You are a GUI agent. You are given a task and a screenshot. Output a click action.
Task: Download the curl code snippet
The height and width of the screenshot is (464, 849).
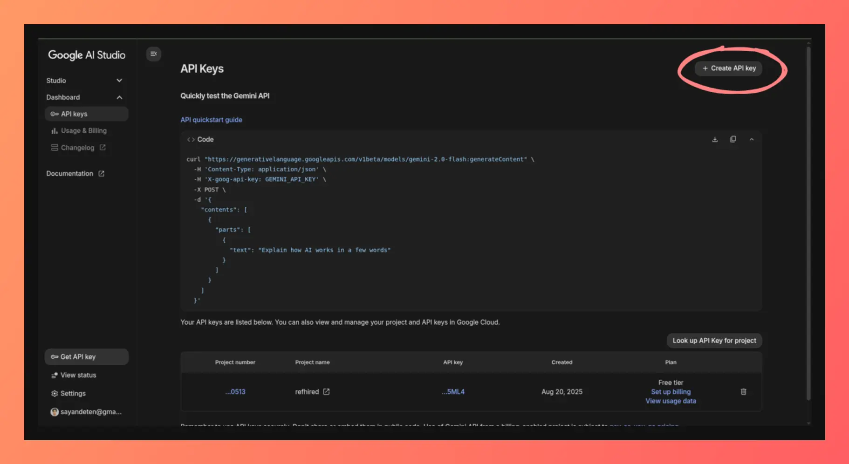(715, 139)
